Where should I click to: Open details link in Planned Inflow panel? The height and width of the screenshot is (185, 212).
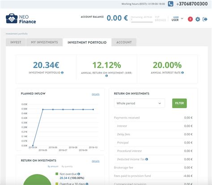(x=96, y=94)
